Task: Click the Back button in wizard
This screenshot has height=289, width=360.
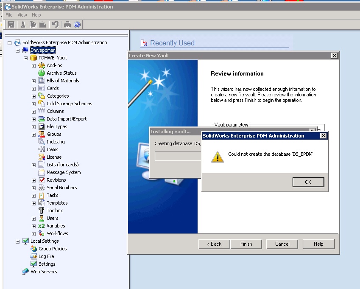Action: pyautogui.click(x=214, y=244)
